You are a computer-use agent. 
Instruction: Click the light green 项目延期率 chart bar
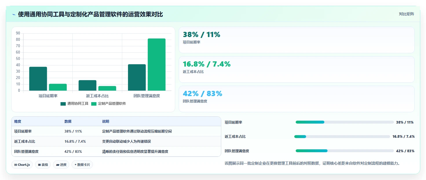58,87
